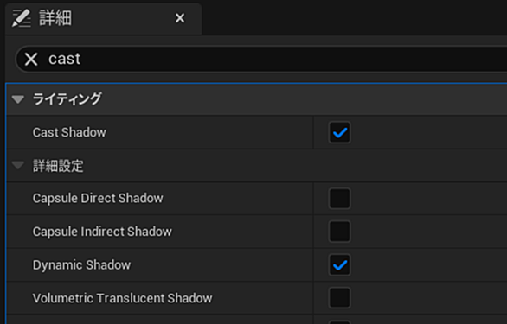This screenshot has width=507, height=324.
Task: Switch to the 詳細 tab label
Action: pyautogui.click(x=55, y=18)
